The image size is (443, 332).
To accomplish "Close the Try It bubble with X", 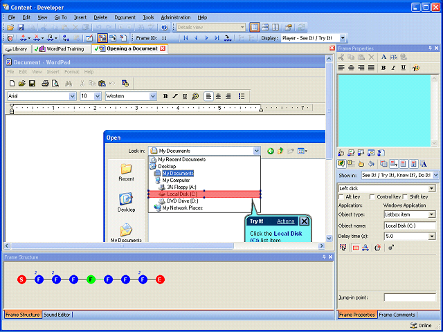I will 304,221.
